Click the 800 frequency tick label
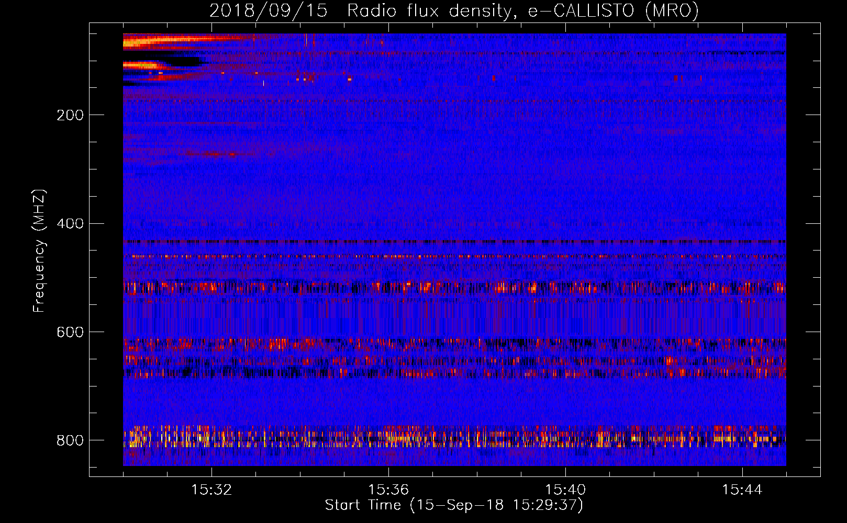 click(70, 440)
